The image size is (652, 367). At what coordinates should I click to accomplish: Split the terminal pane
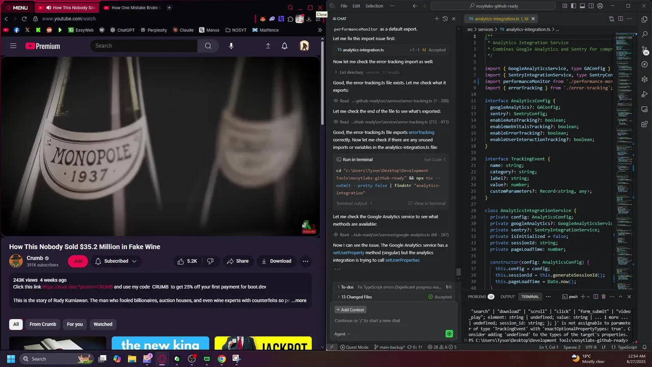pos(595,297)
